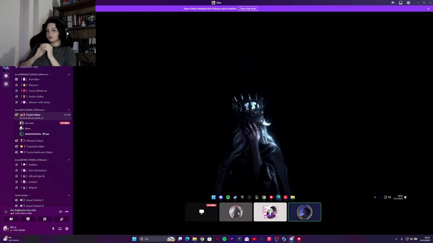Open voice connection signal info
Screen dimensions: 433x243
[x=6, y=212]
